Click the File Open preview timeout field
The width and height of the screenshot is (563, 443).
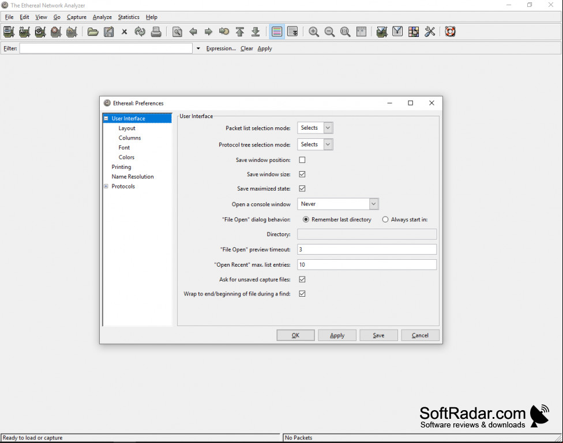[367, 249]
